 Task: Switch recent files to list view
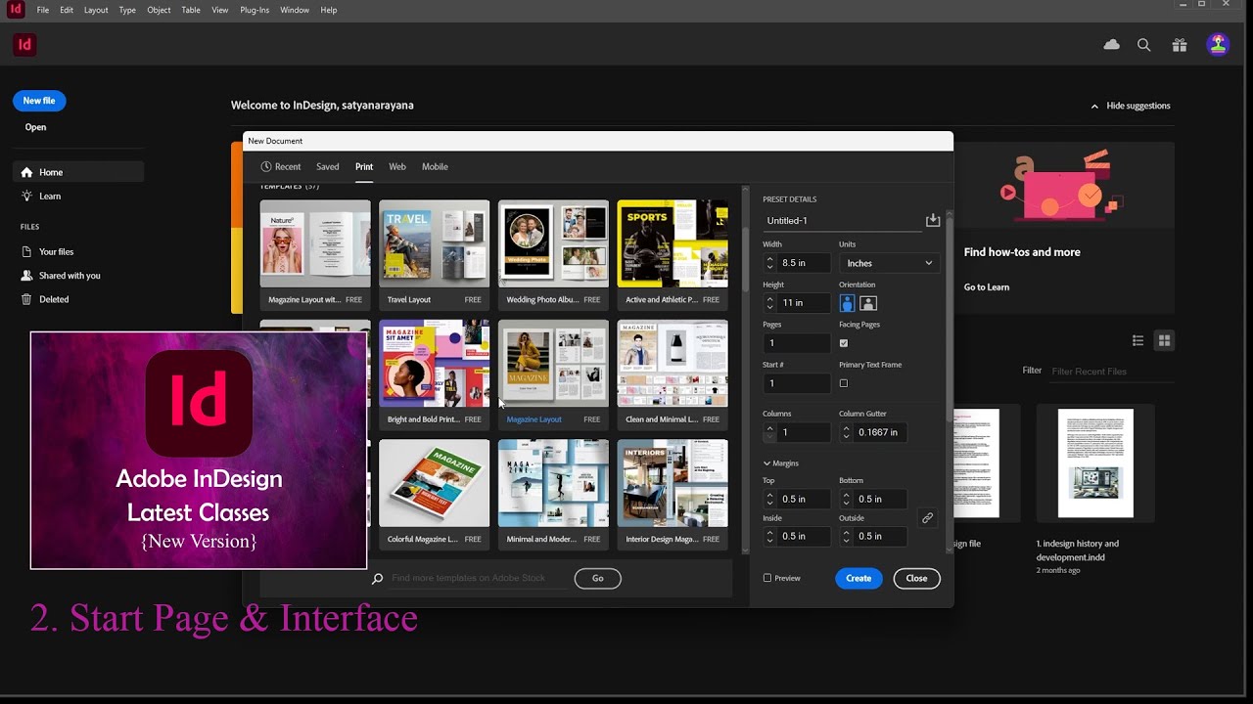coord(1137,340)
